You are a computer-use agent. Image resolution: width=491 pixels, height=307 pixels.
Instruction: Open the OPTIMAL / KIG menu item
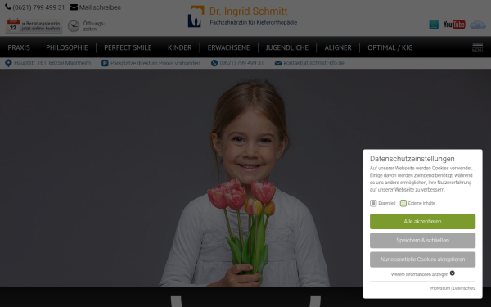pyautogui.click(x=390, y=47)
